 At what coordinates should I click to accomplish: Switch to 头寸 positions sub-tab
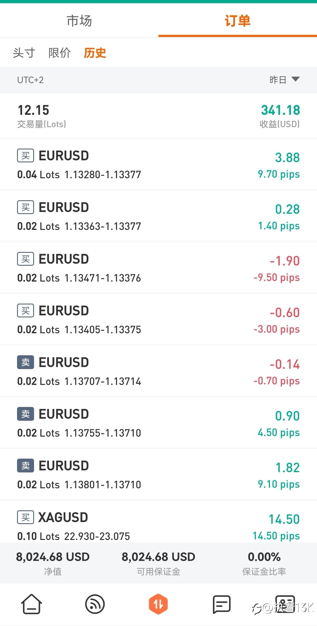pos(24,53)
